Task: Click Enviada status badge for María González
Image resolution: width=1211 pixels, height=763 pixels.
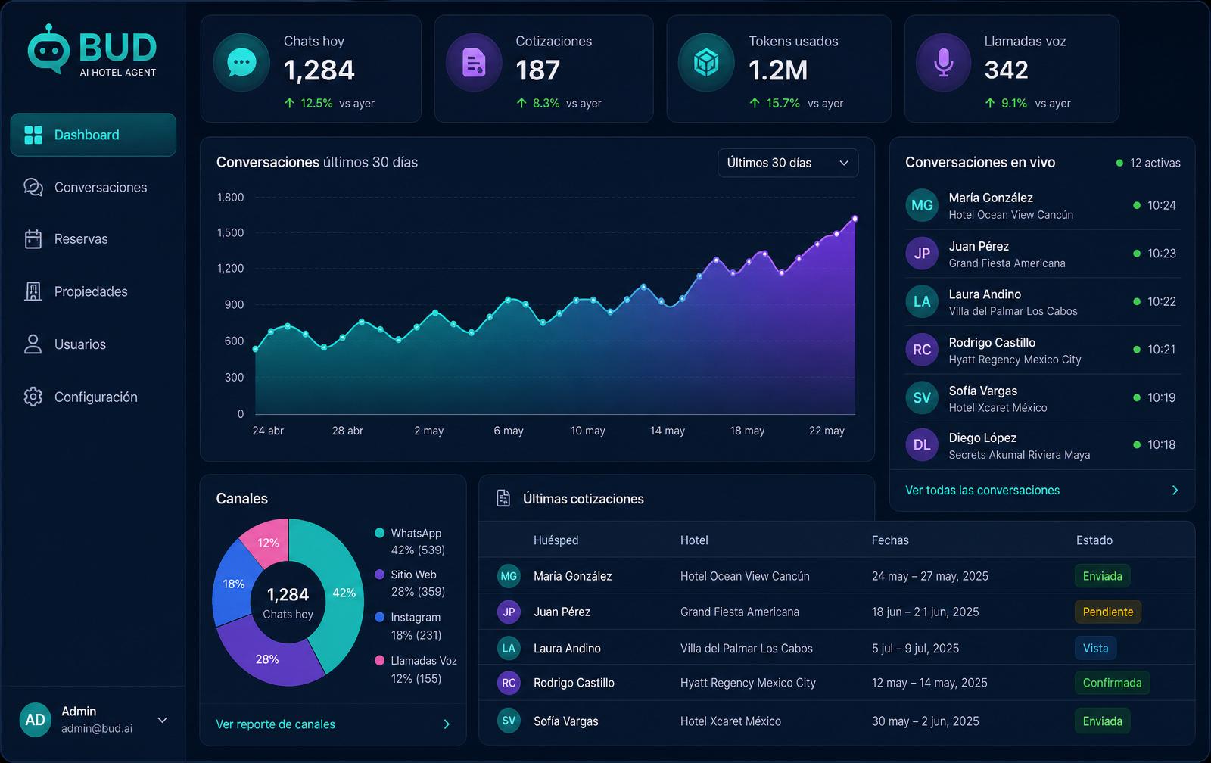Action: (1102, 576)
